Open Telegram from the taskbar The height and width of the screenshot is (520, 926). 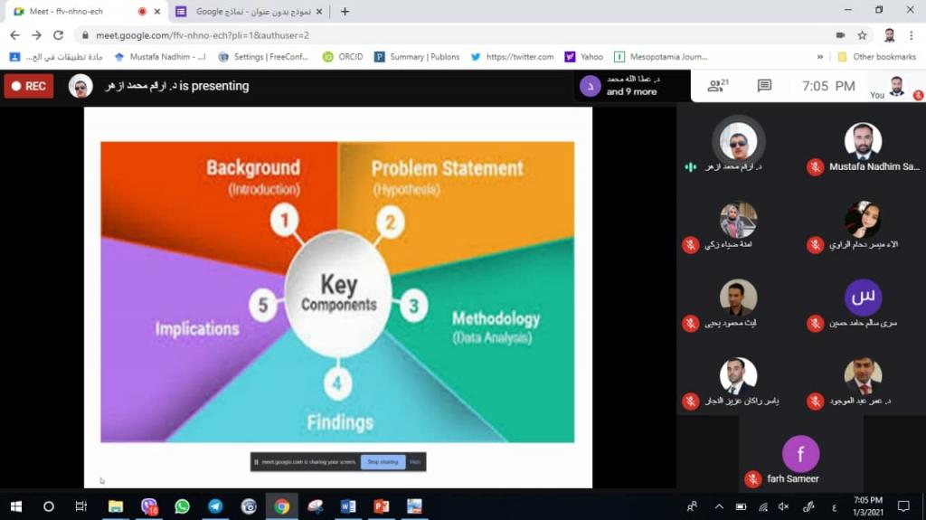(215, 506)
